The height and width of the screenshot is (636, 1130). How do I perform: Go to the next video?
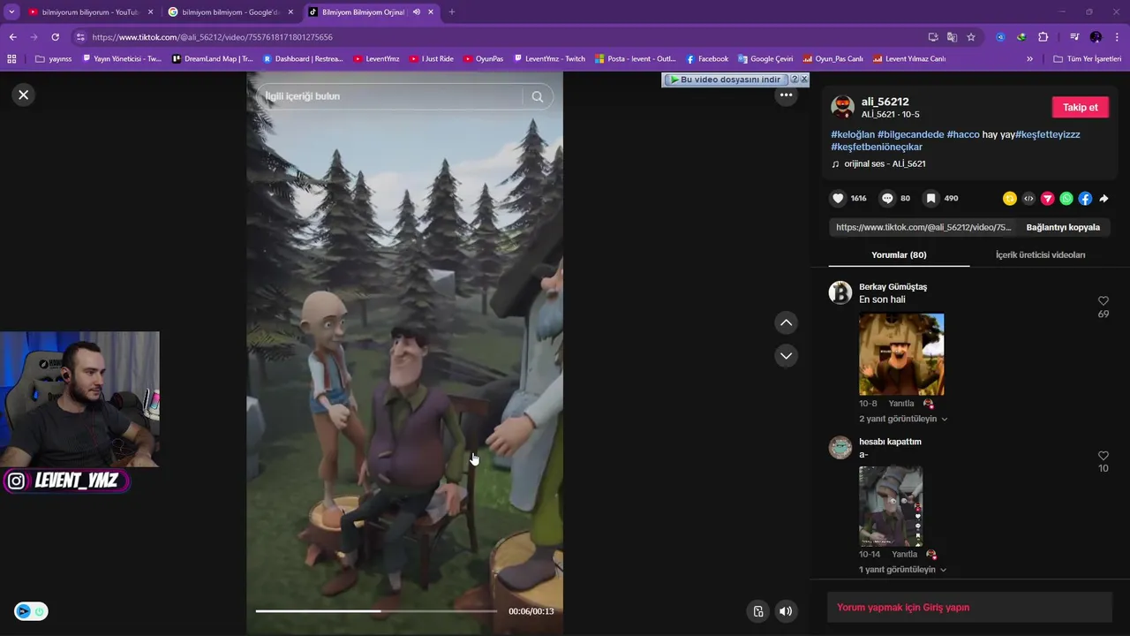click(x=786, y=355)
